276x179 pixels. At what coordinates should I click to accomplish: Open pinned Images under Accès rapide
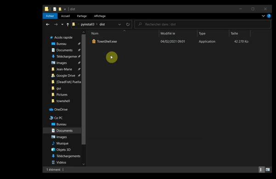[62, 63]
